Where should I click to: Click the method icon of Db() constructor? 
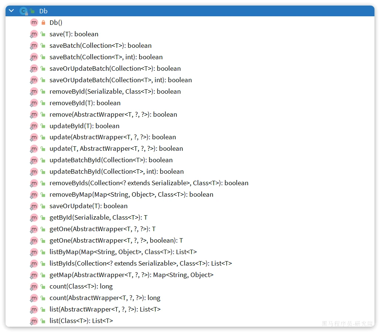(34, 23)
